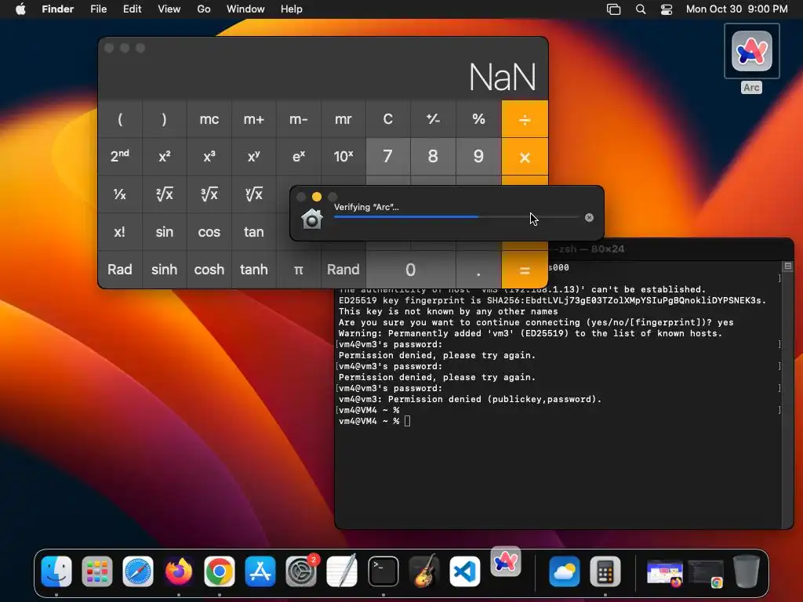This screenshot has height=602, width=803.
Task: Toggle Rad mode in Calculator
Action: pos(120,270)
